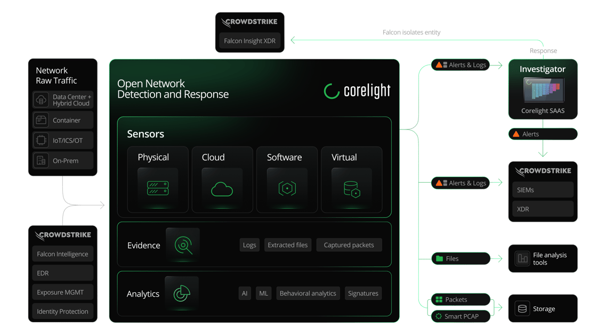Screen dimensions: 606x335
Task: Click the Analytics label
Action: 143,294
